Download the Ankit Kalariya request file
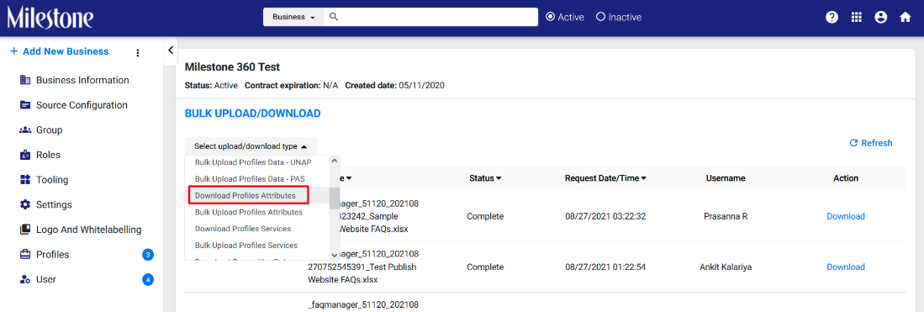 coord(846,267)
